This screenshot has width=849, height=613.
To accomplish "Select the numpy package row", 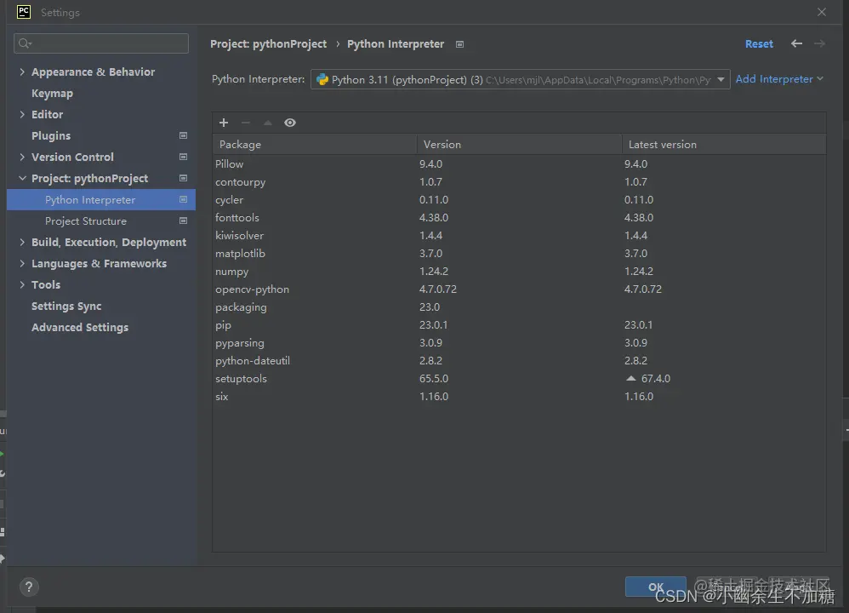I will 519,271.
